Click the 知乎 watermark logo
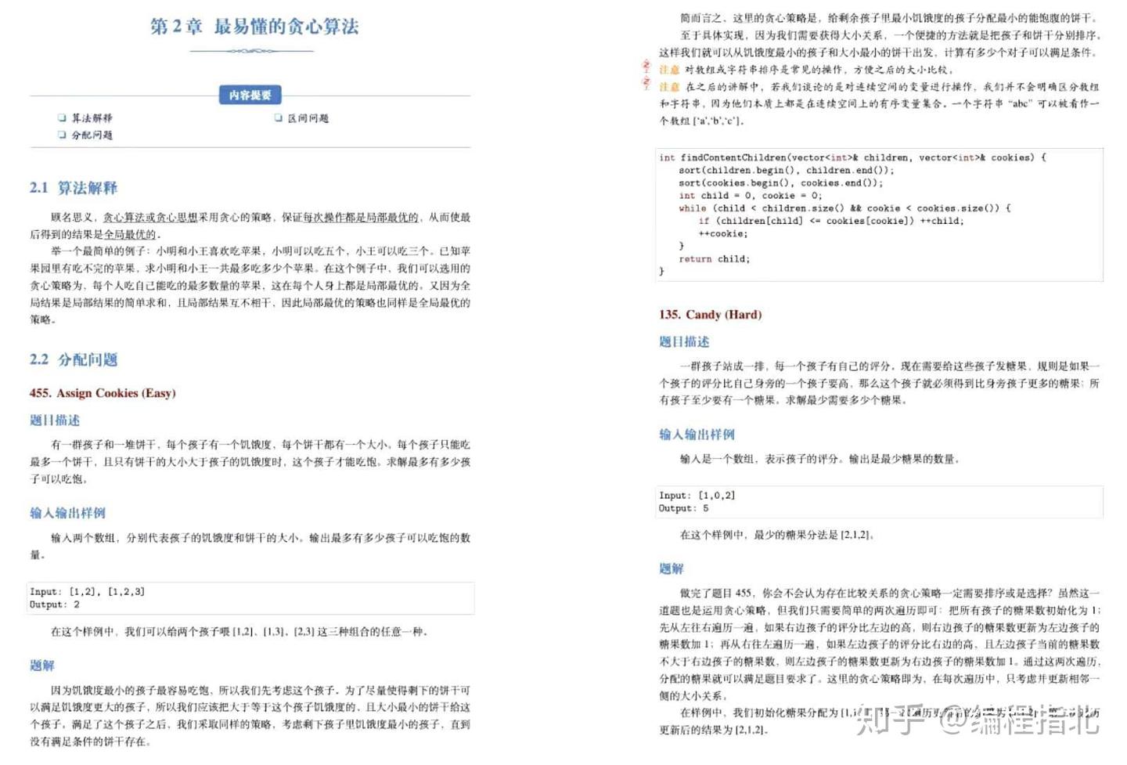 pos(891,720)
